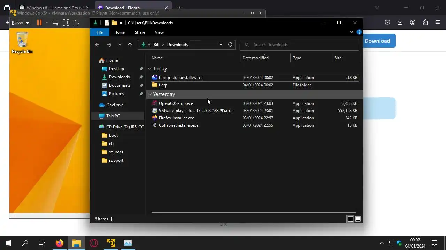Image resolution: width=446 pixels, height=250 pixels.
Task: Open the floorp-stub.installer.exe file icon
Action: (155, 77)
